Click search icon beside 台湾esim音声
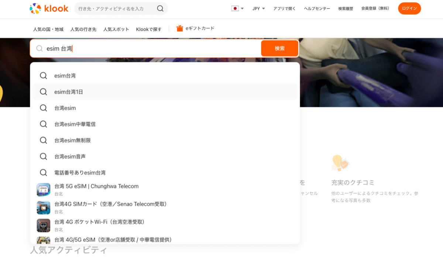443x258 pixels. [x=43, y=157]
